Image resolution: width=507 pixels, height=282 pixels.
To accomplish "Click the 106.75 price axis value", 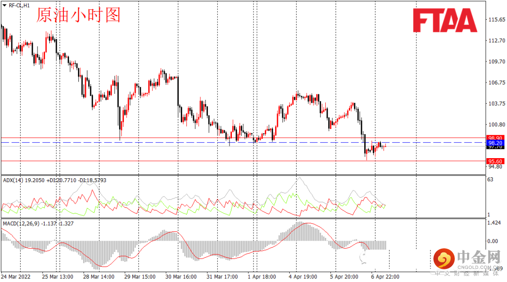I will (x=497, y=83).
